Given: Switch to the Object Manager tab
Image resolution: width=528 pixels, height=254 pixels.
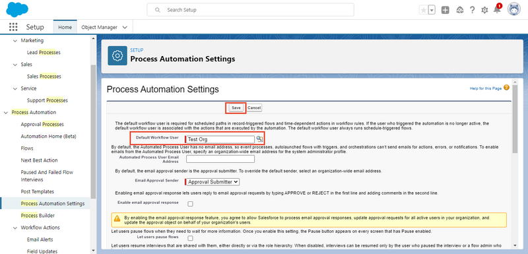Looking at the screenshot, I should click(104, 27).
